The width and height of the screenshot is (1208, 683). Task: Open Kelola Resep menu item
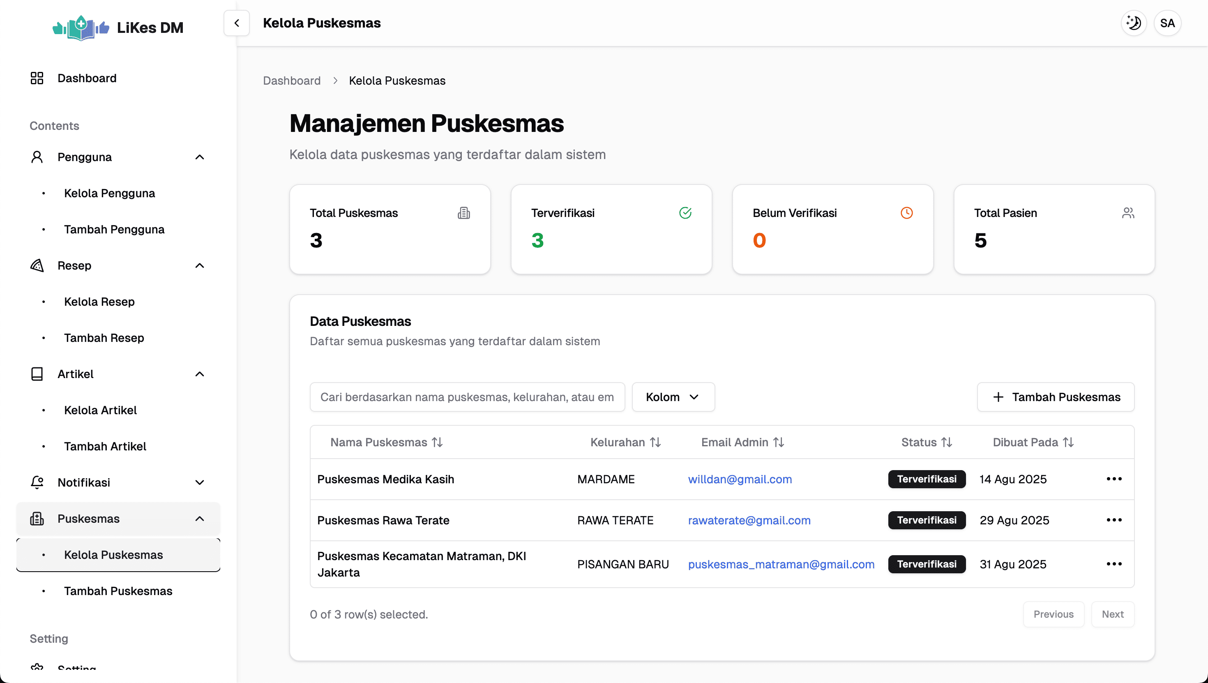[x=118, y=302]
